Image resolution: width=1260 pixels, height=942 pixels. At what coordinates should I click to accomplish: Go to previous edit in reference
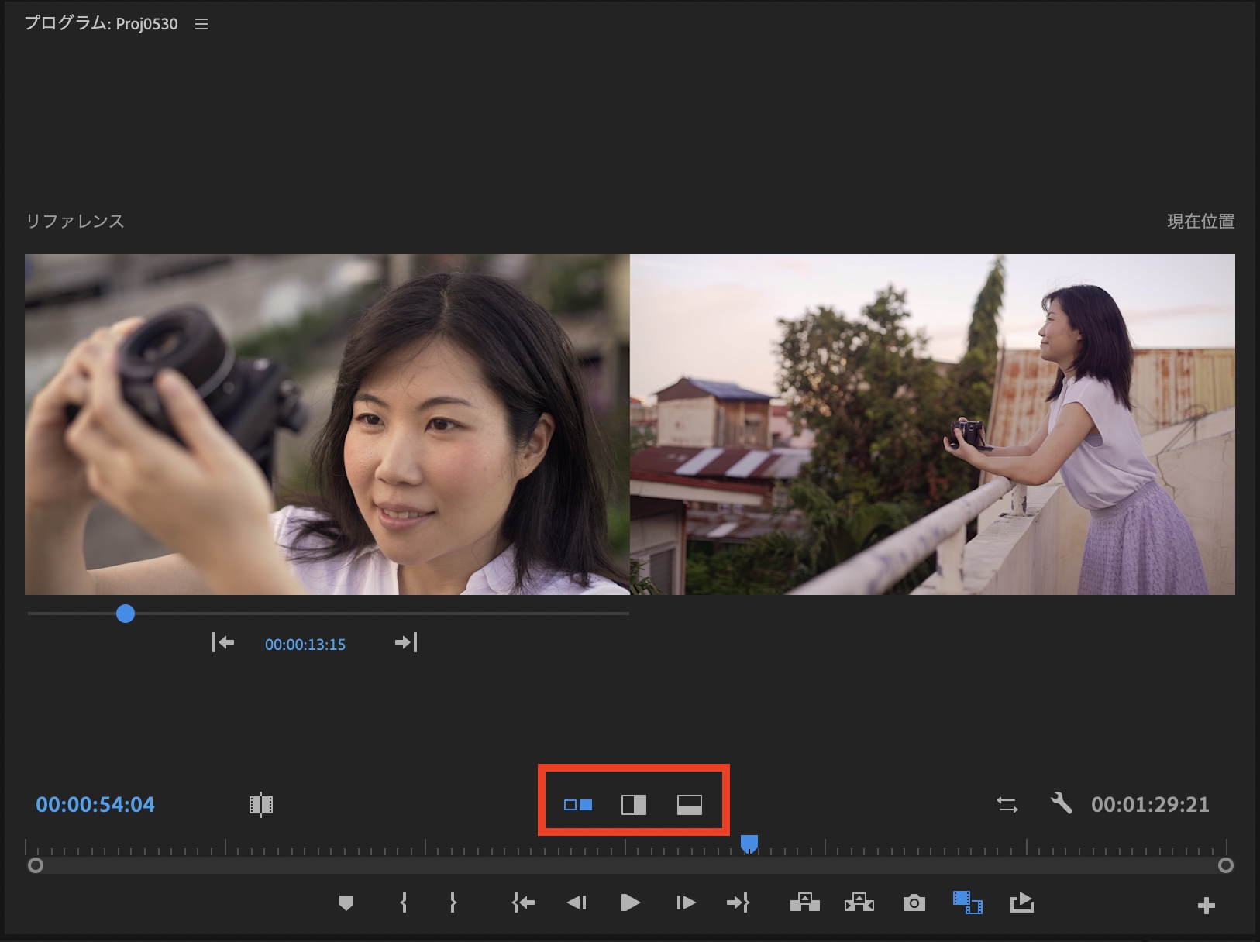[x=223, y=642]
